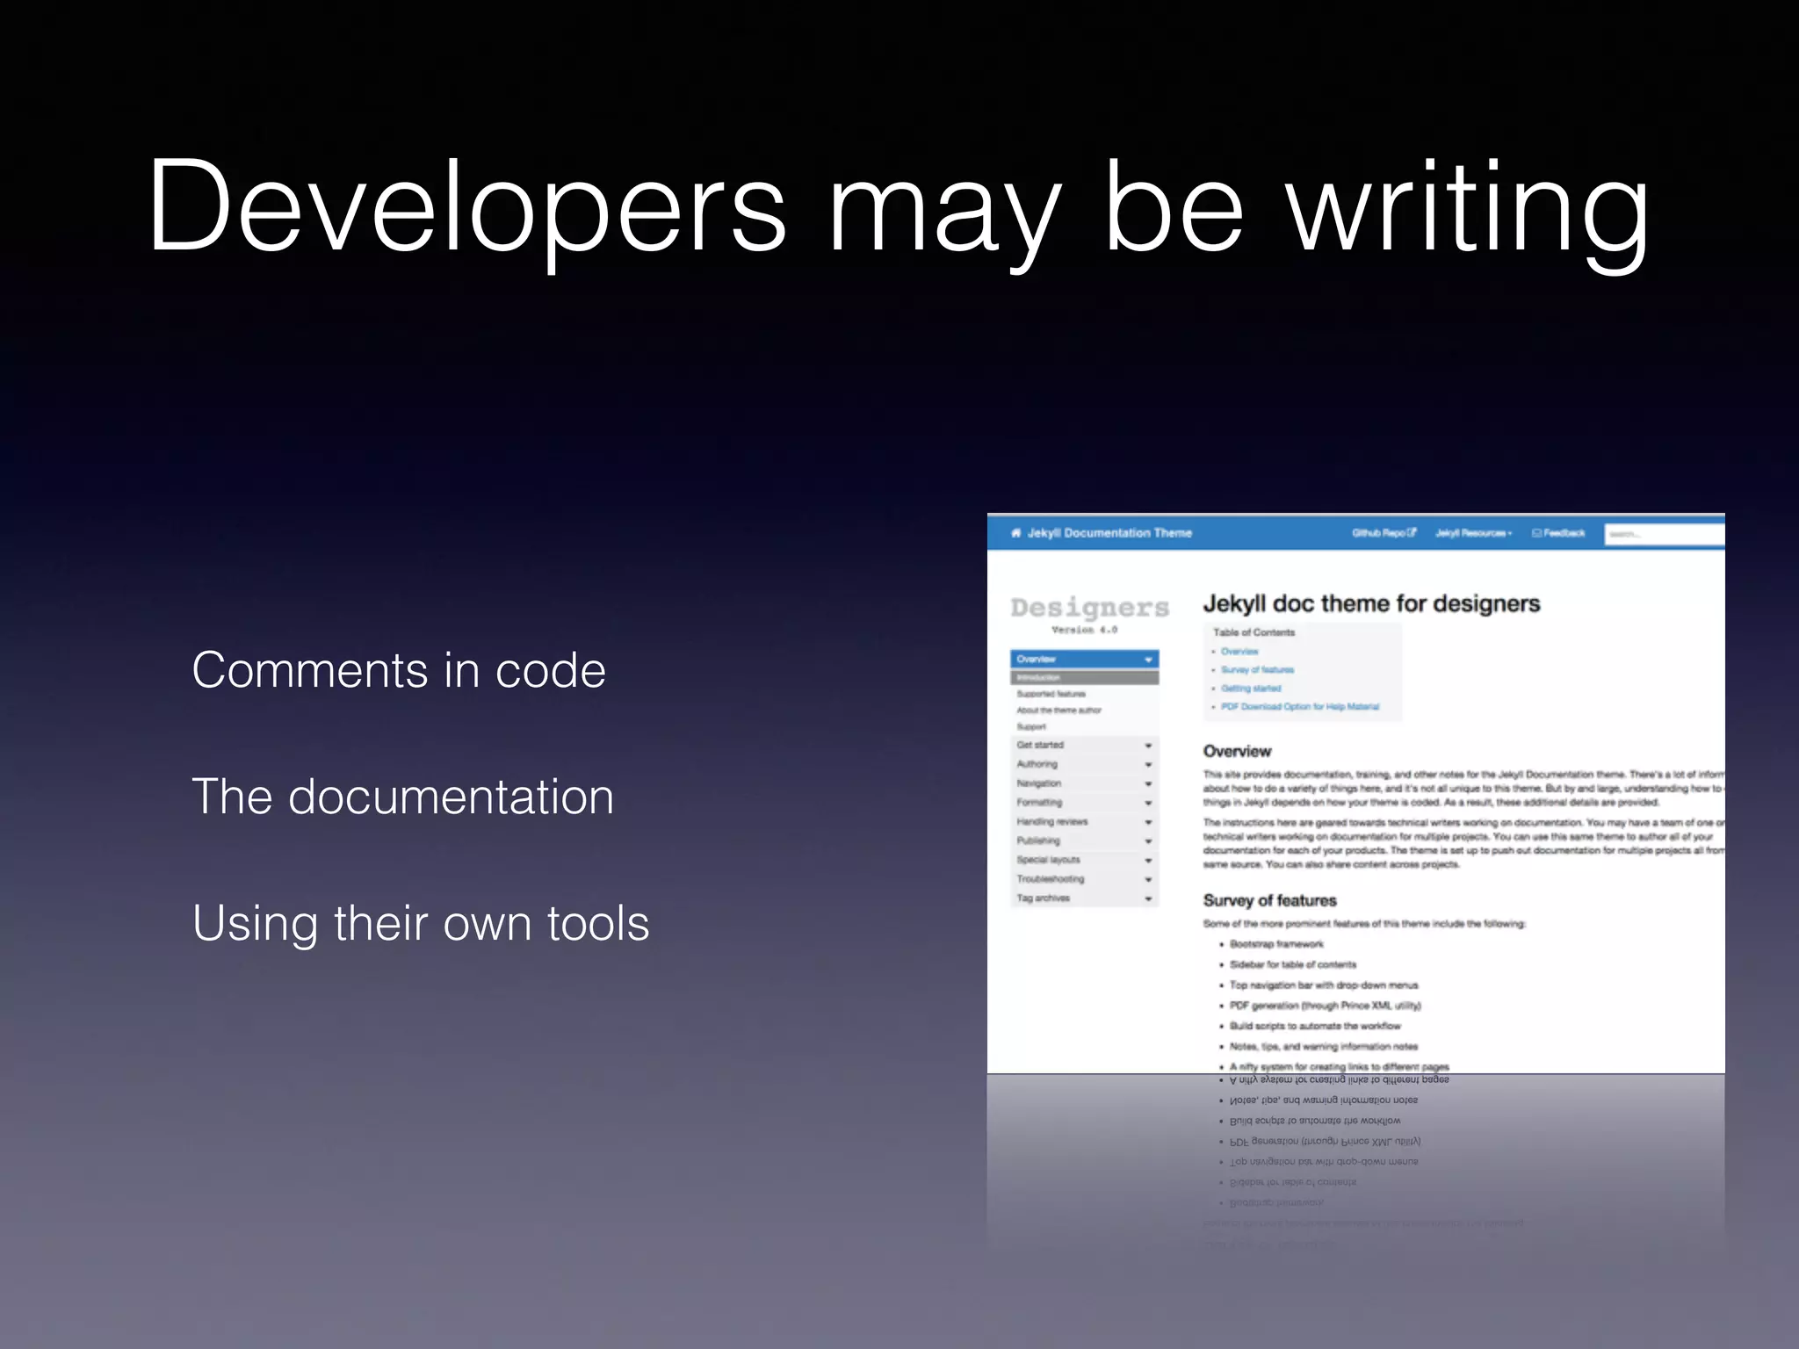The width and height of the screenshot is (1799, 1349).
Task: Click the 'Survey of features' section heading
Action: [x=1269, y=901]
